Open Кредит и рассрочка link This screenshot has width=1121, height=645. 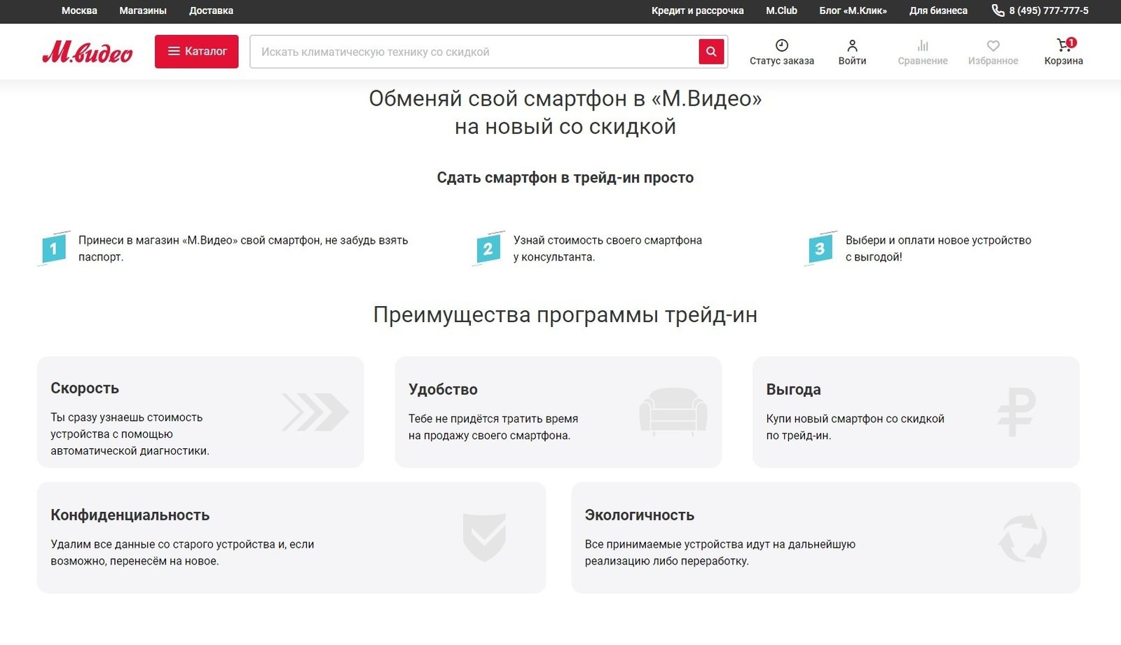click(x=697, y=11)
